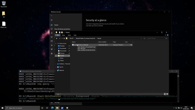Open Account protection icon in Windows Security
The image size is (195, 110).
pos(51,33)
